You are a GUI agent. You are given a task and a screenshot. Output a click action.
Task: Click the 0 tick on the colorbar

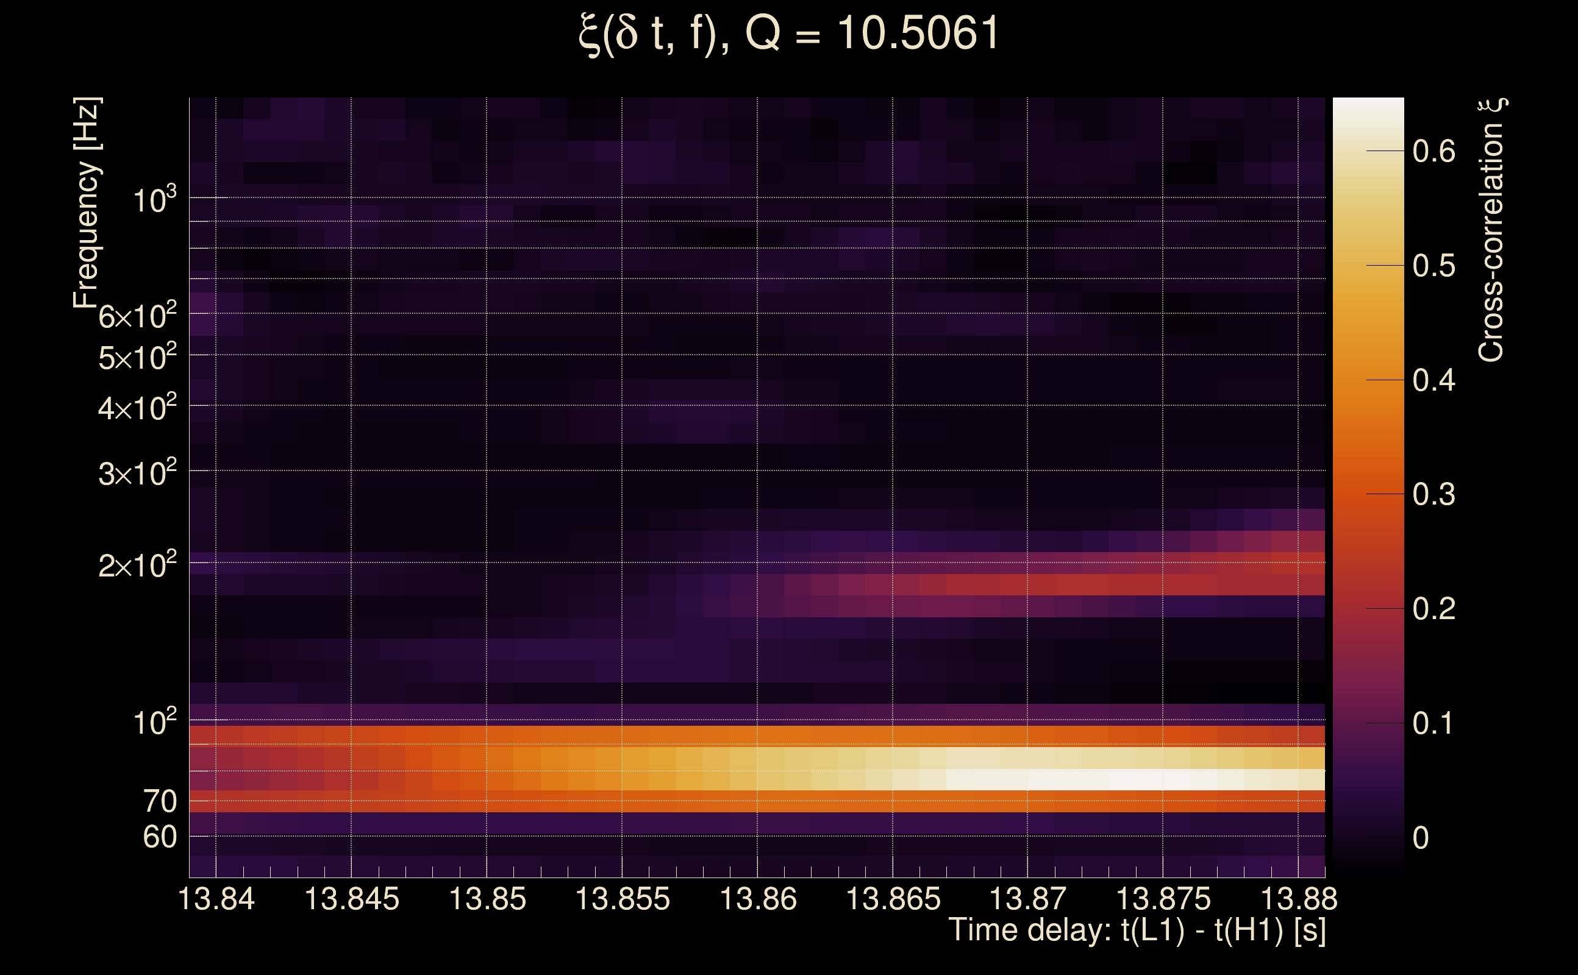coord(1421,838)
